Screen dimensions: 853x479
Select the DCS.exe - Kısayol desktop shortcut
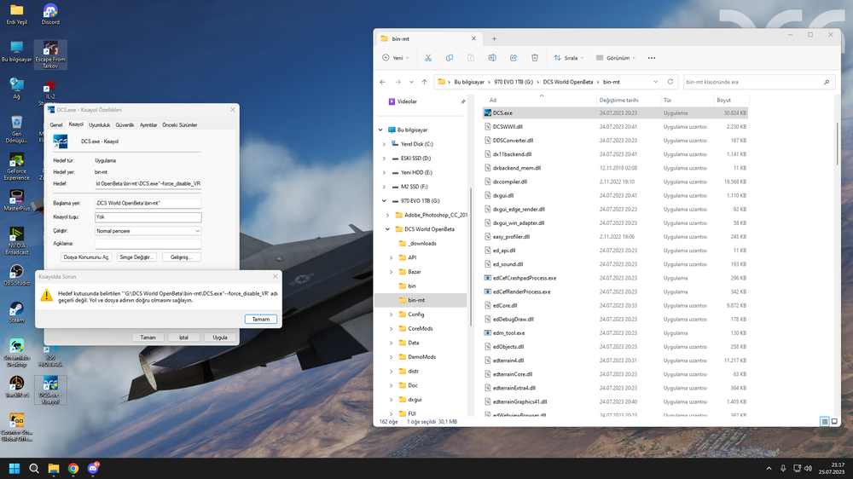coord(50,390)
